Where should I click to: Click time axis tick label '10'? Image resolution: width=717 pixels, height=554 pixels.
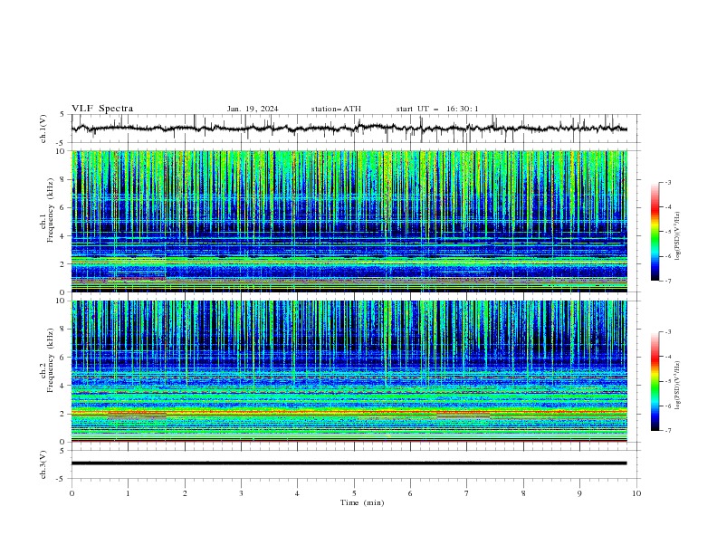(636, 493)
